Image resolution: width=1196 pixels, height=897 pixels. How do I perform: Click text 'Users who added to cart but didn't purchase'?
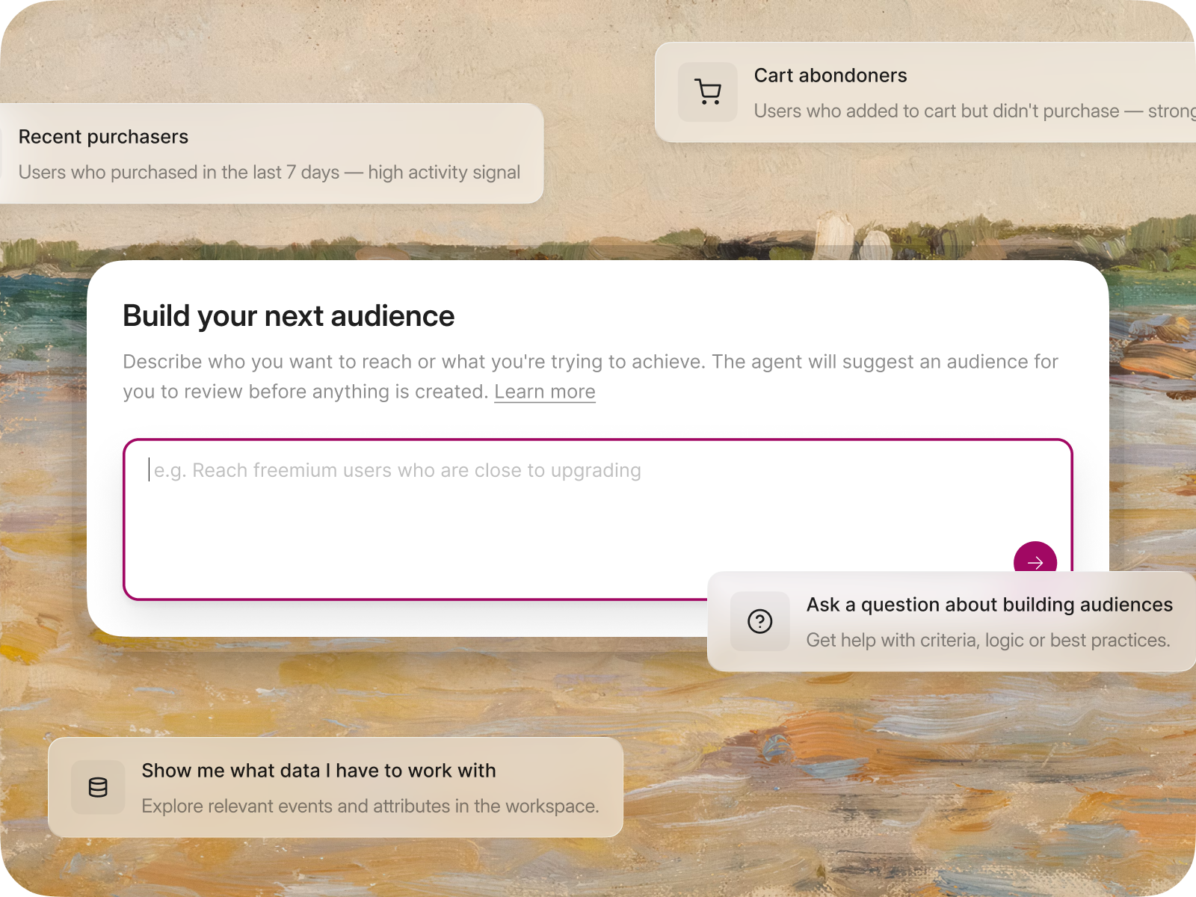[x=937, y=111]
